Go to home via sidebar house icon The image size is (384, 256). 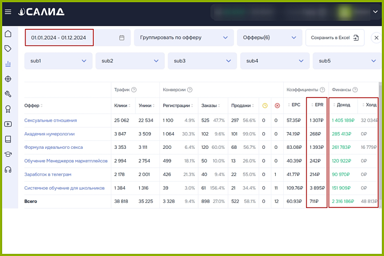click(x=8, y=34)
